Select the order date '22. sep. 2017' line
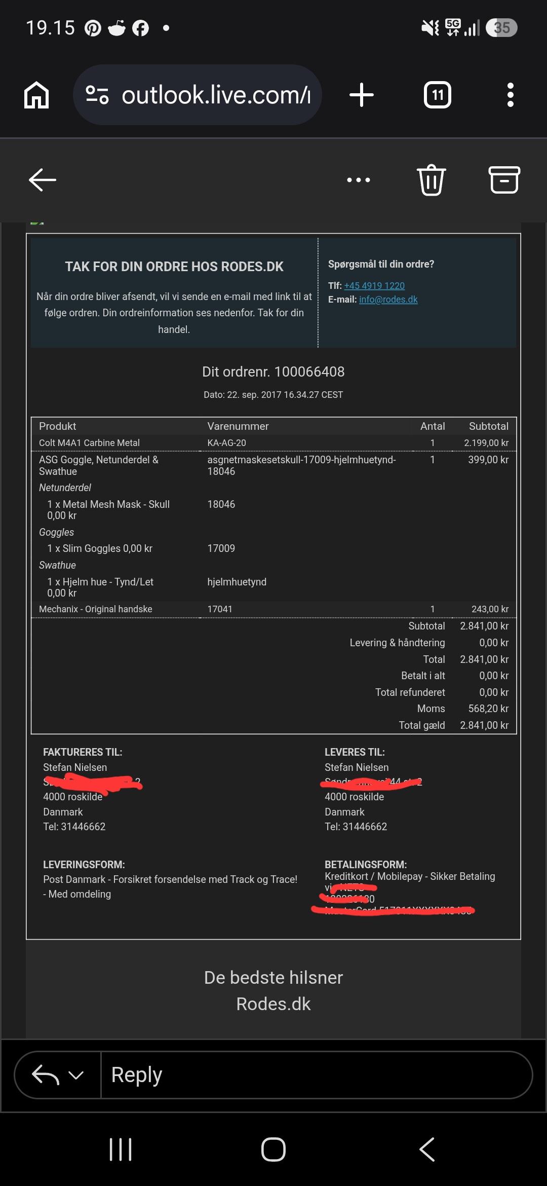The width and height of the screenshot is (547, 1186). click(273, 395)
